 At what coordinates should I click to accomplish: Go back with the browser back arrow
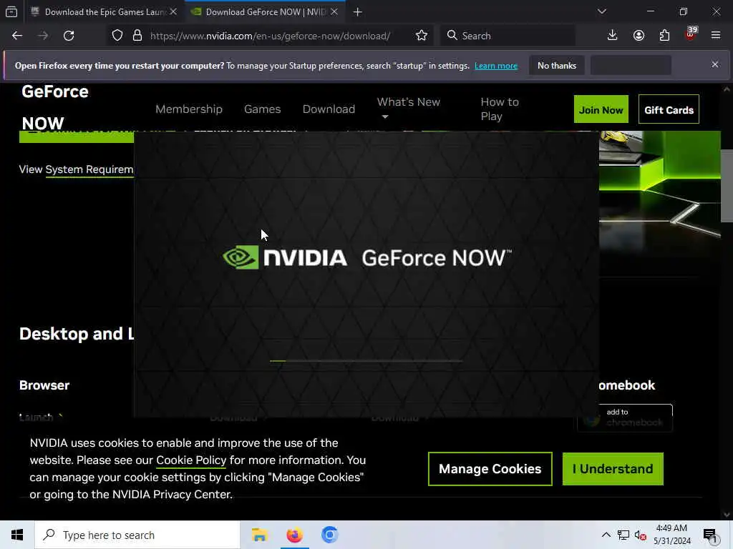[17, 36]
